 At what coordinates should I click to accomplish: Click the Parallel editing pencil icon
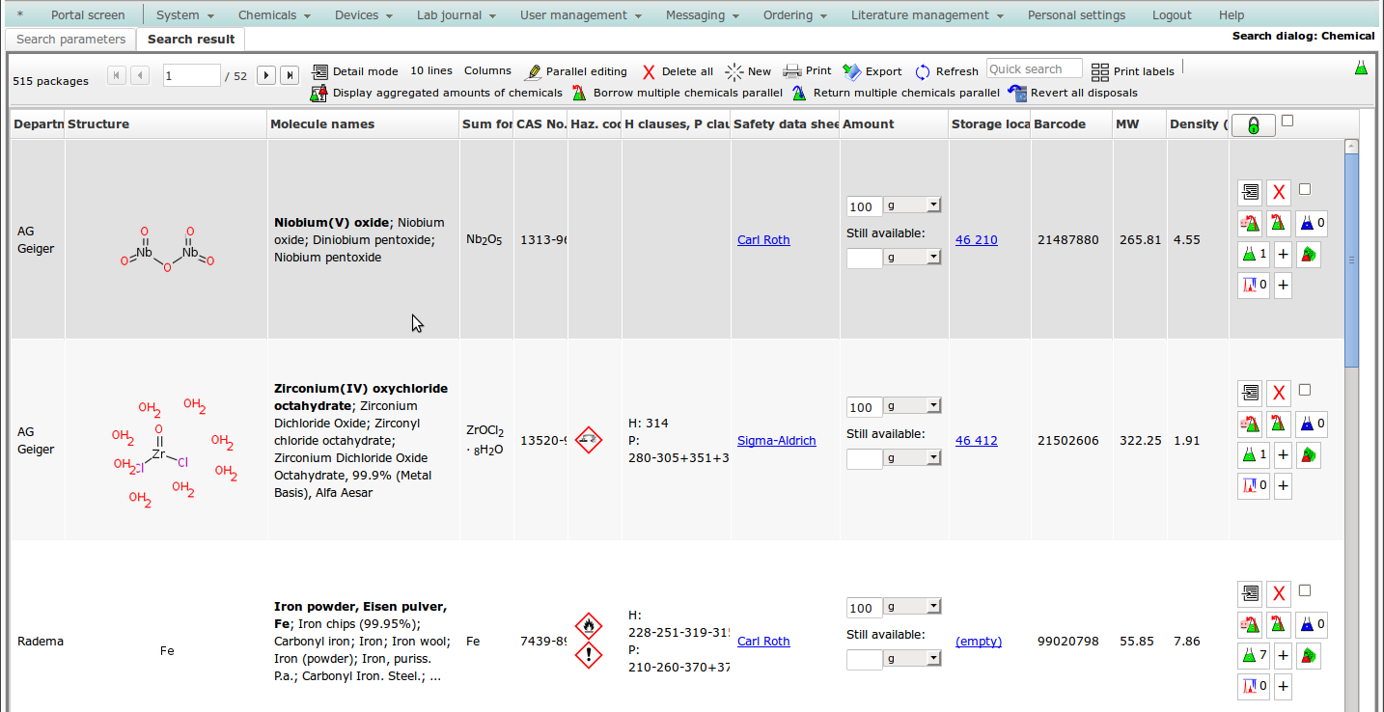[533, 72]
